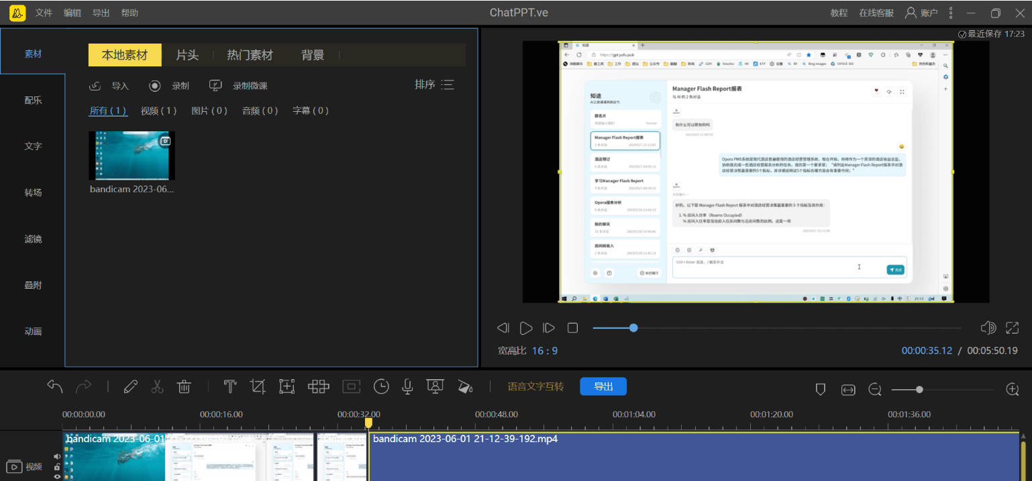Record a voiceover with the microphone icon

coord(407,387)
